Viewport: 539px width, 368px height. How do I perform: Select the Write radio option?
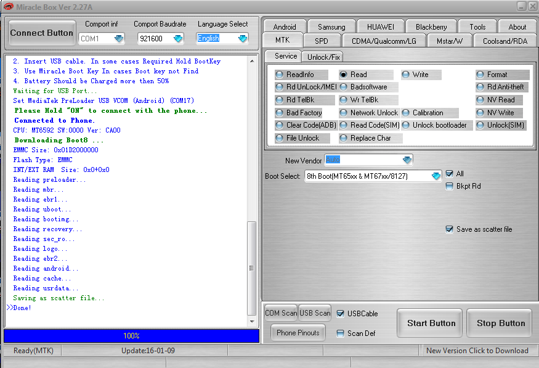[x=405, y=75]
